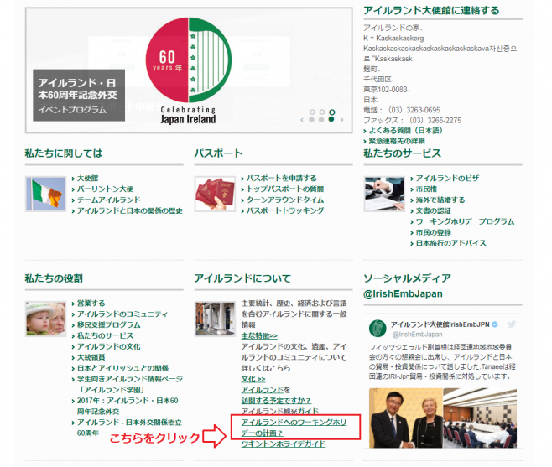Open the 私たちのサービス section heading
552x467 pixels.
(x=402, y=153)
